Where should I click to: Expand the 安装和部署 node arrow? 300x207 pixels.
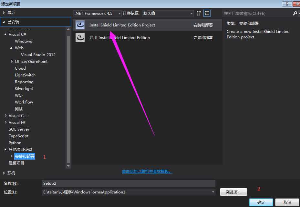pos(12,156)
